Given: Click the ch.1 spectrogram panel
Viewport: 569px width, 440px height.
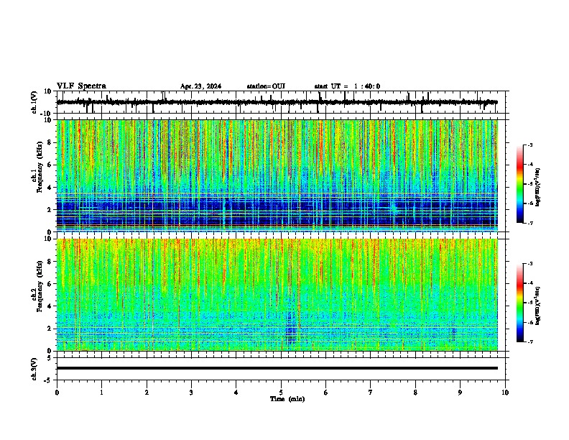Looking at the screenshot, I should pyautogui.click(x=277, y=175).
